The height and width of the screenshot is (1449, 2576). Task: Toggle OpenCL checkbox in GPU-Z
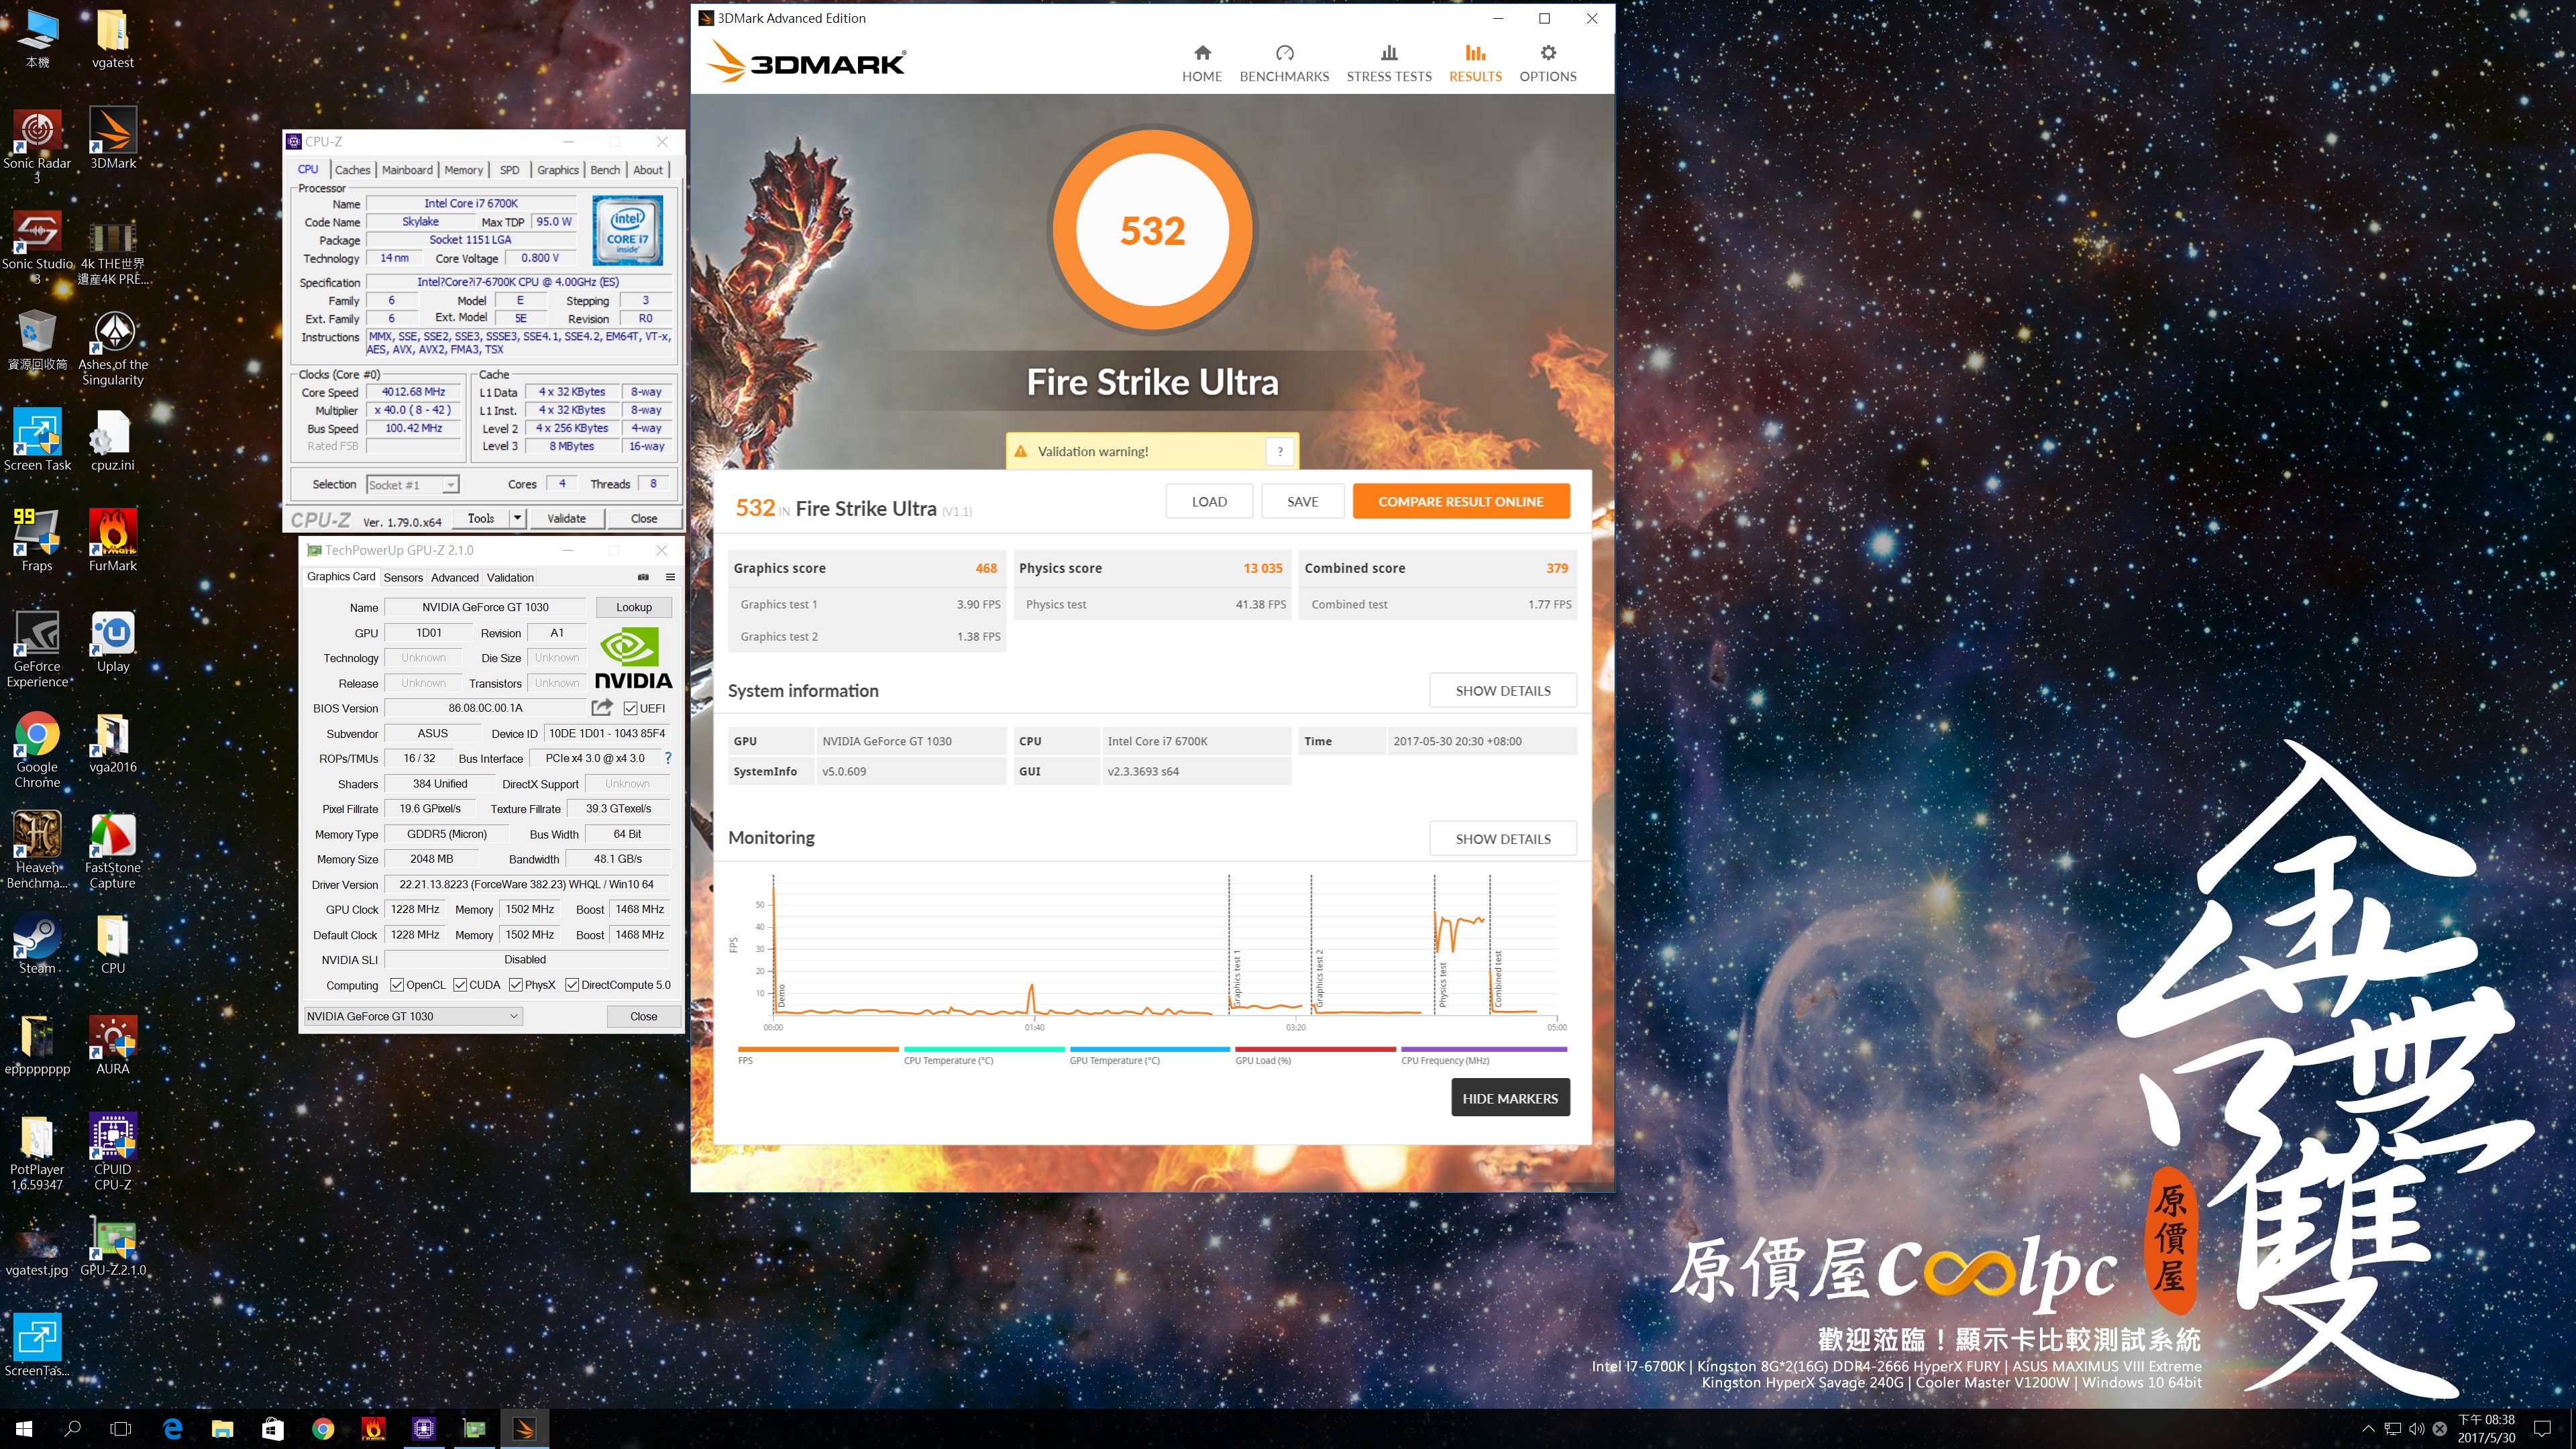tap(397, 985)
